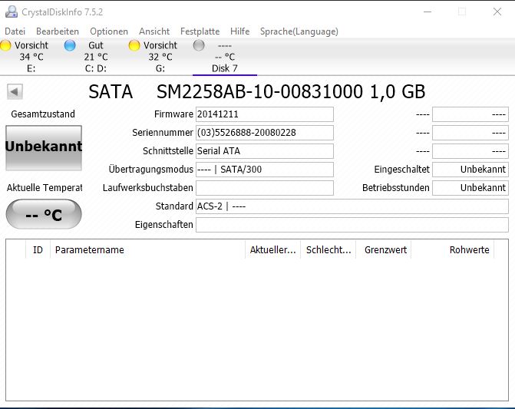This screenshot has width=515, height=409.
Task: Open the Hilfe menu
Action: 239,31
